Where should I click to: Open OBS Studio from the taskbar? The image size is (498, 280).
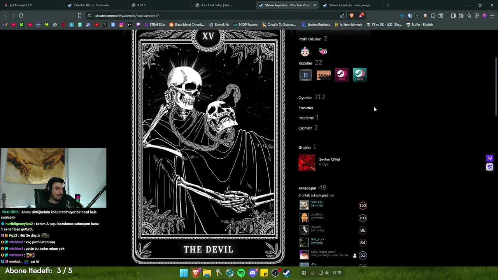pyautogui.click(x=275, y=273)
